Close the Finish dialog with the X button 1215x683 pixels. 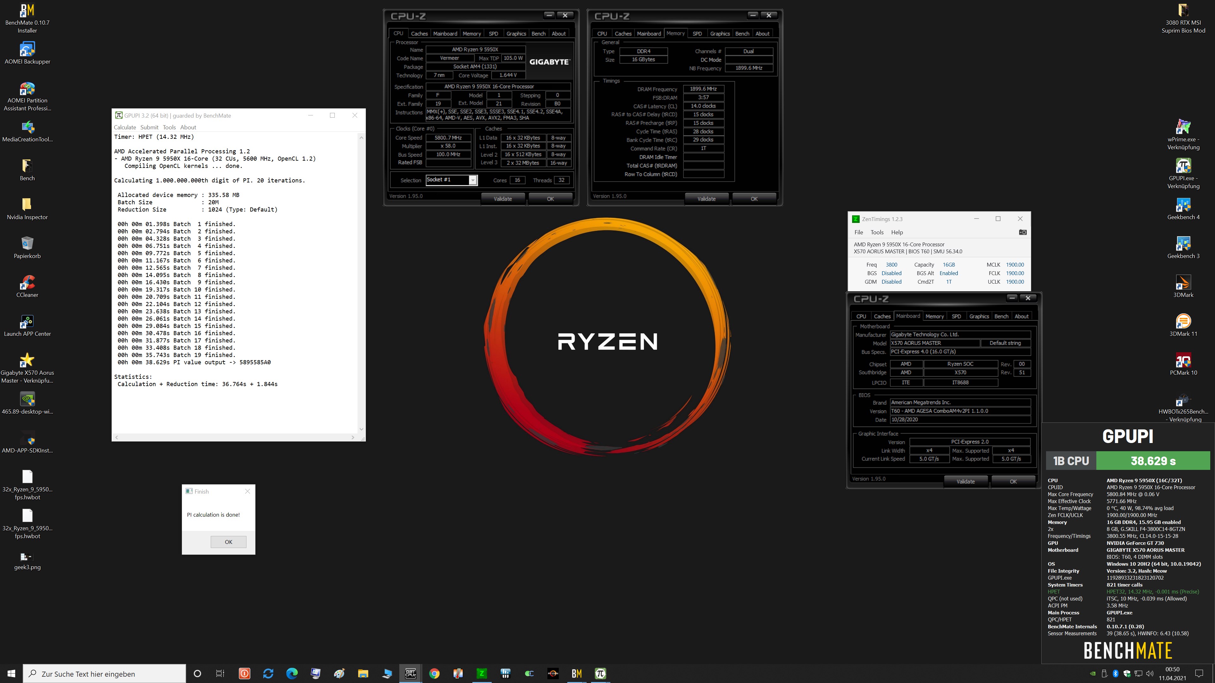247,491
